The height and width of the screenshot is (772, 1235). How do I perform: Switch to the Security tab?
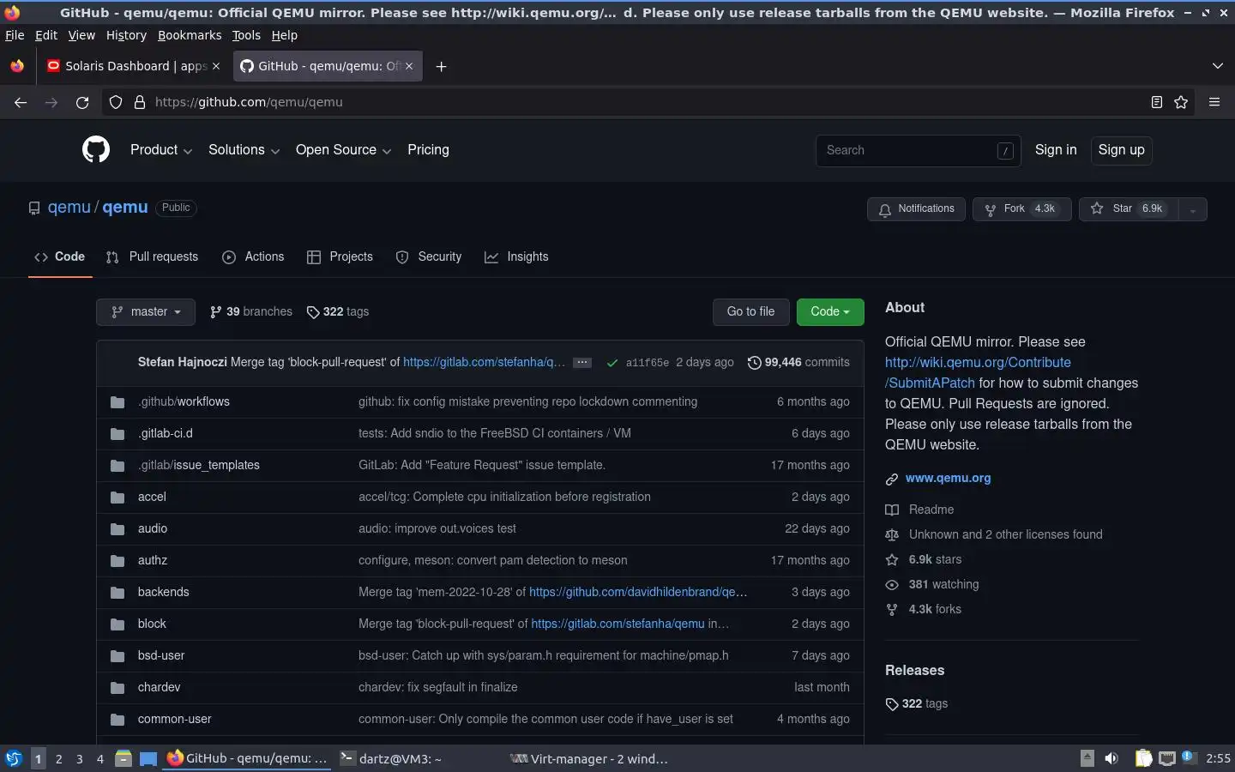[429, 256]
